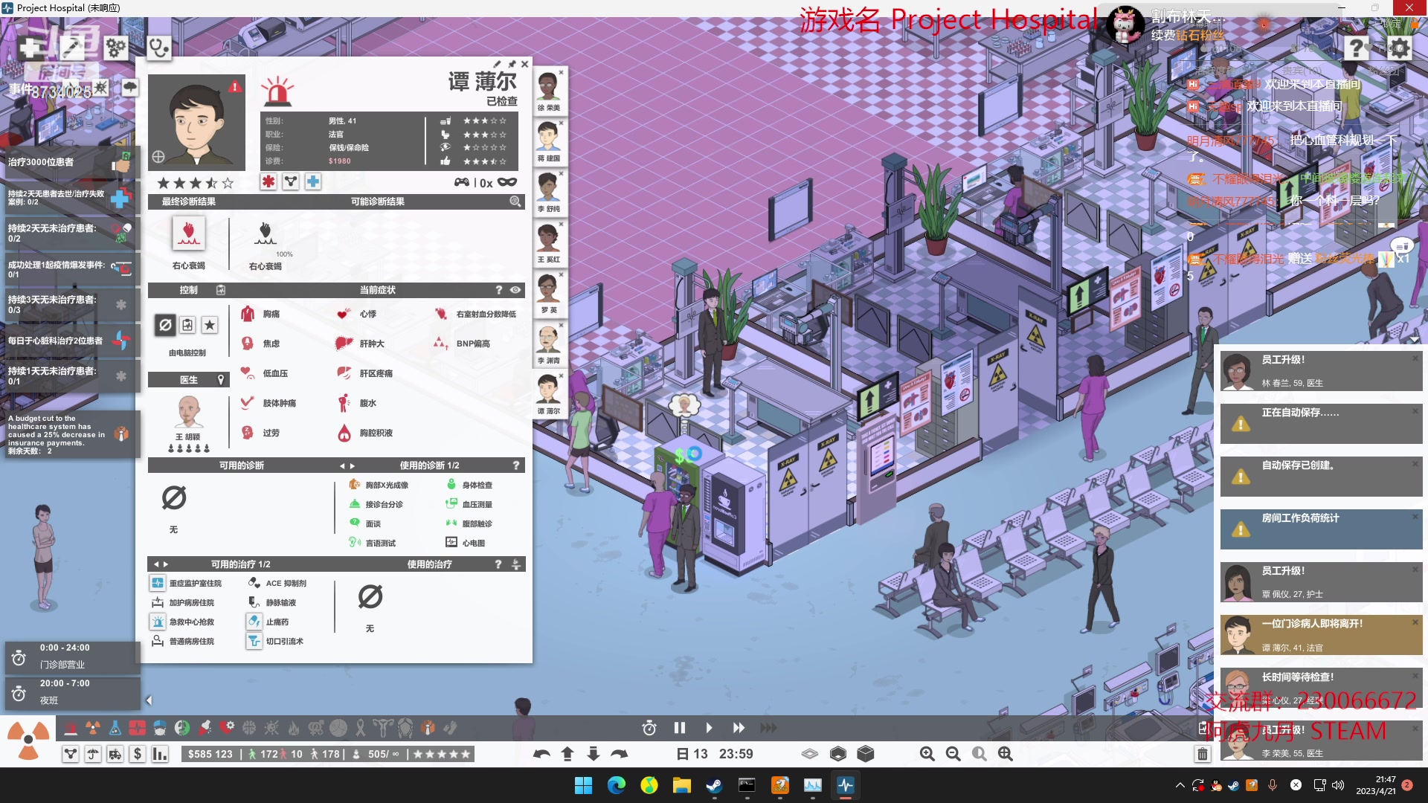Select patient tab 王 奚红
Viewport: 1428px width, 803px height.
coord(550,243)
